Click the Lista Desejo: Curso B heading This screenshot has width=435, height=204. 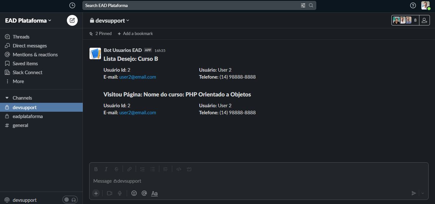[x=131, y=59]
